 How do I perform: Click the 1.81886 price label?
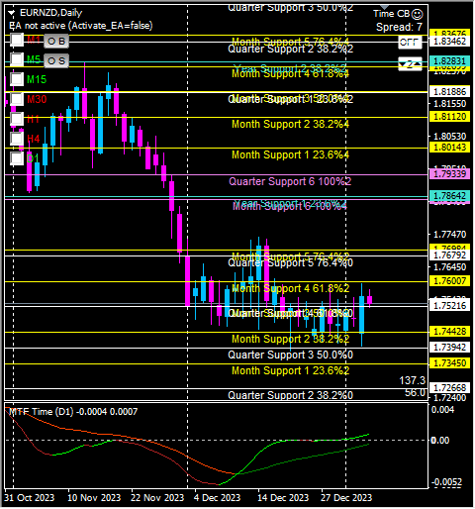pyautogui.click(x=449, y=92)
